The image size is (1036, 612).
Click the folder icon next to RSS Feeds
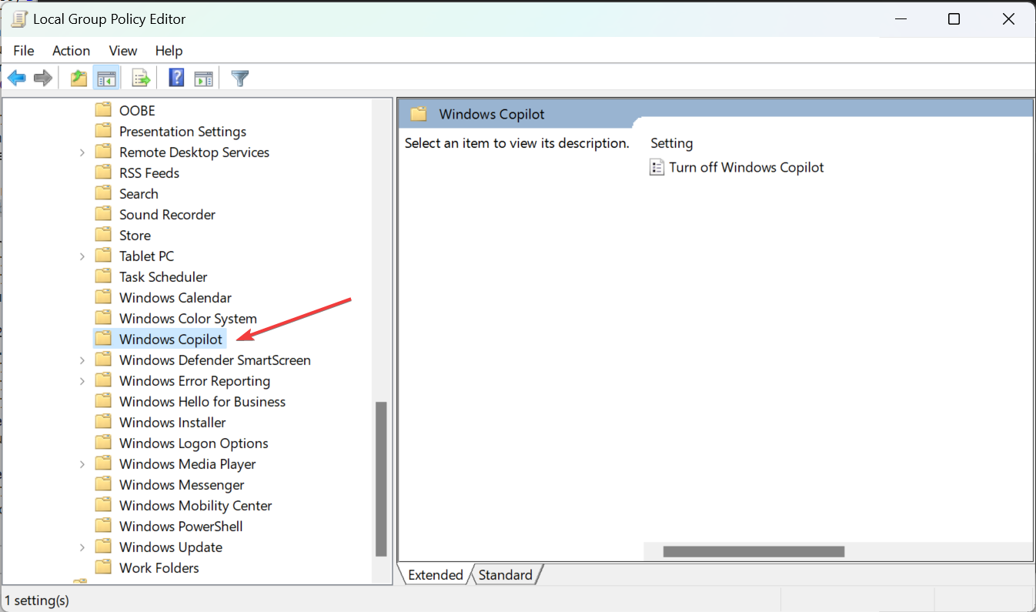click(103, 172)
